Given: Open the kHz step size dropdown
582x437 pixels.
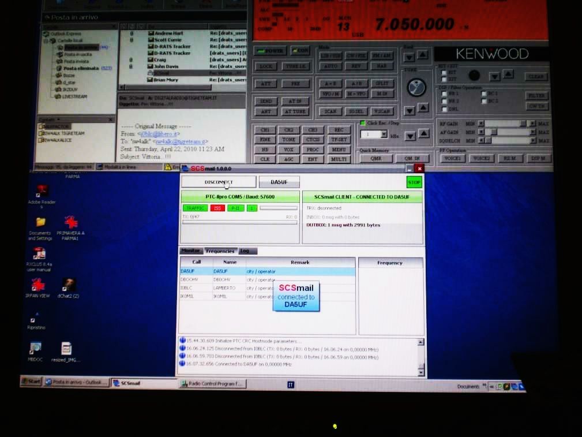Looking at the screenshot, I should [384, 134].
